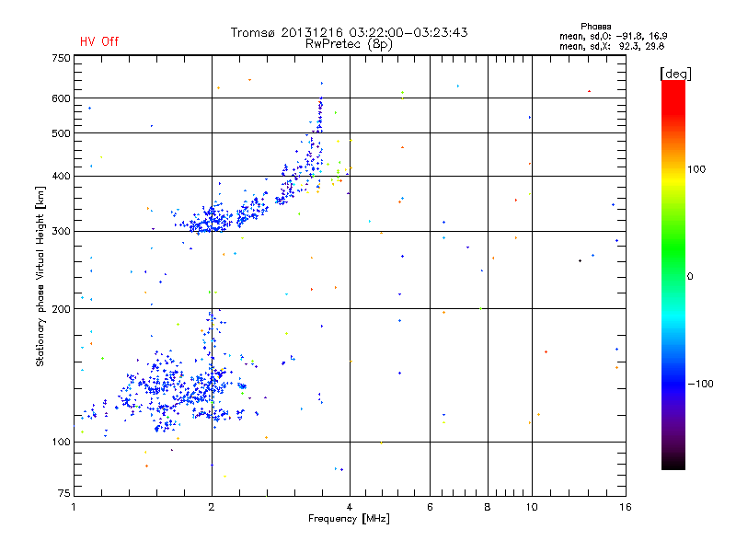736x552 pixels.
Task: Click the "Stationary phase Virtual Height [km]" axis title
Action: (x=40, y=276)
